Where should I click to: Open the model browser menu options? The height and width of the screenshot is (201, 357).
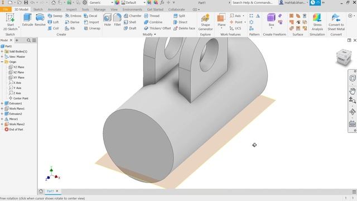point(34,40)
